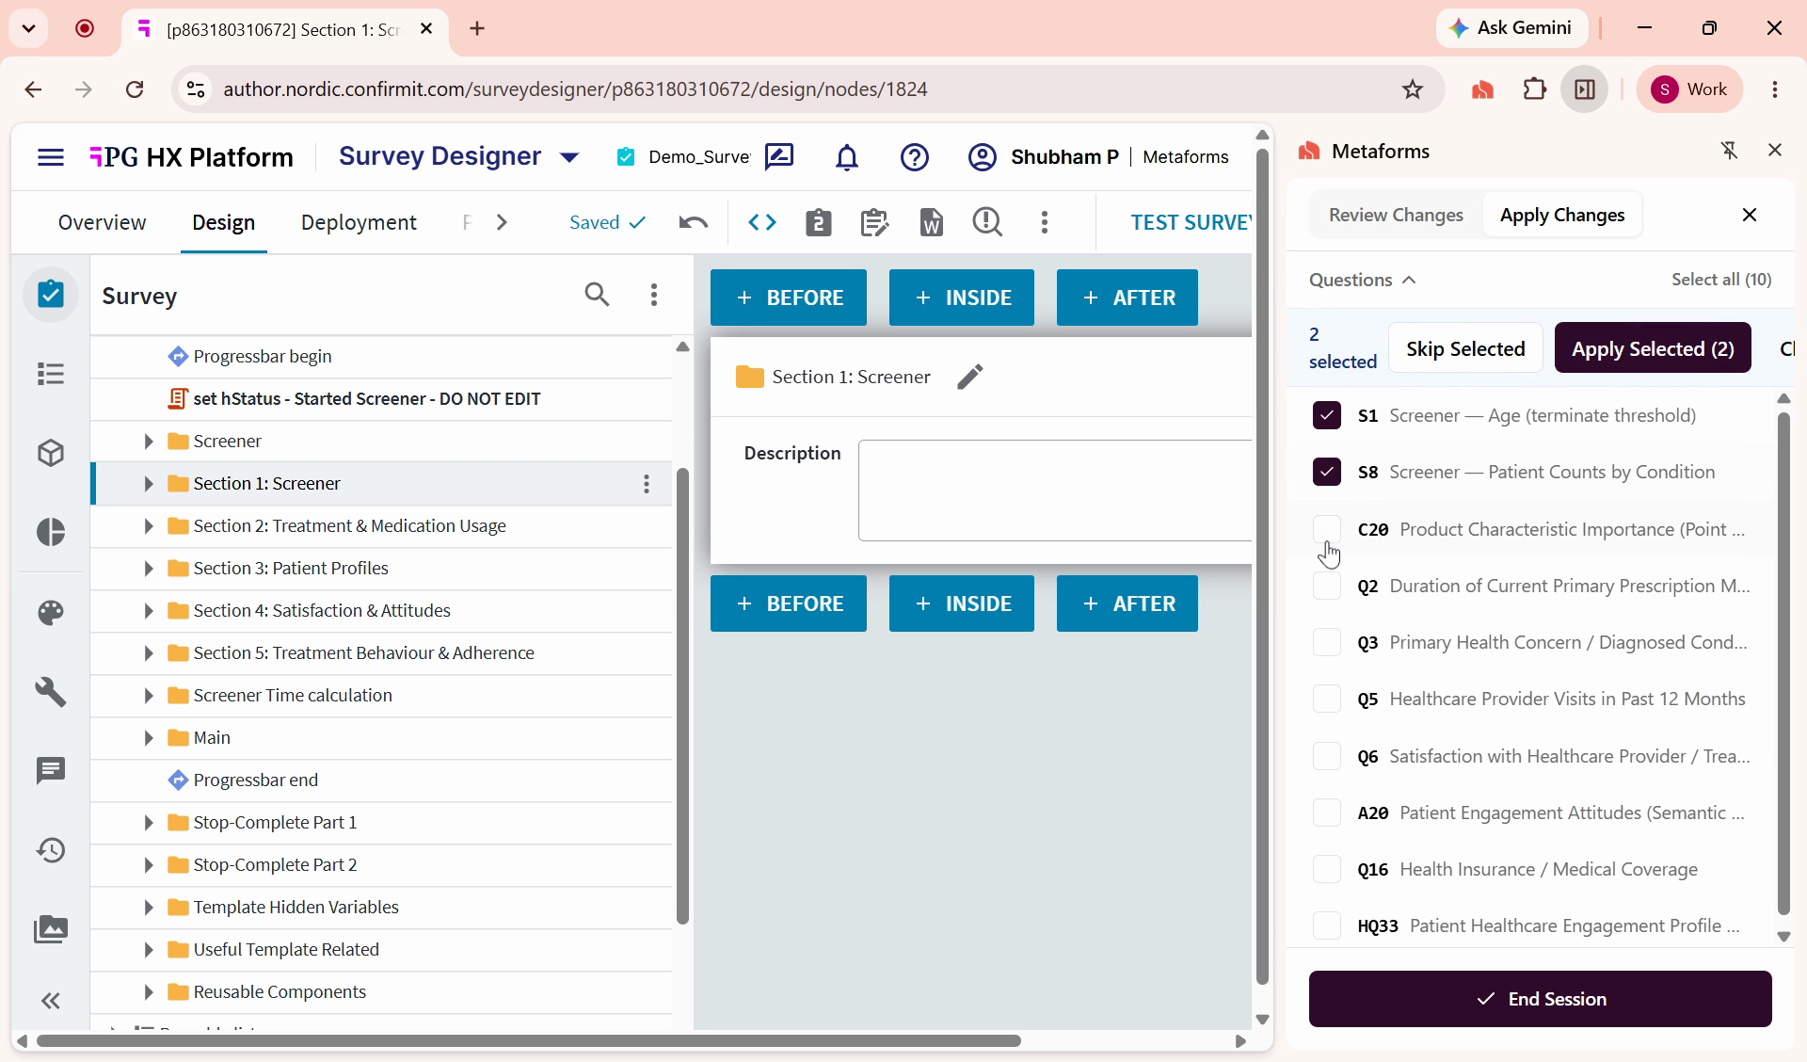The width and height of the screenshot is (1807, 1062).
Task: Open the user account avatar icon
Action: [x=983, y=157]
